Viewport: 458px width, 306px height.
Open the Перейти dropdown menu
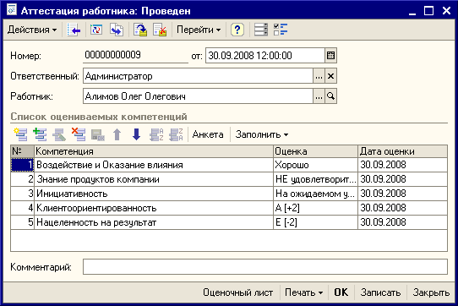coord(199,30)
